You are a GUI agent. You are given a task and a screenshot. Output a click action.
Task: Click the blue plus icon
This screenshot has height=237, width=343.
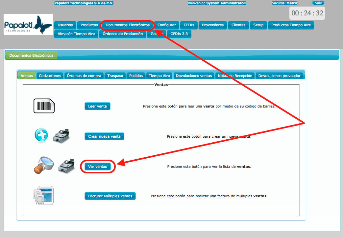click(41, 135)
